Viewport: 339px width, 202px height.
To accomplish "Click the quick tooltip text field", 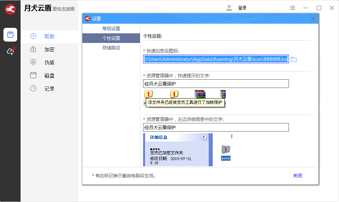I will pos(216,84).
